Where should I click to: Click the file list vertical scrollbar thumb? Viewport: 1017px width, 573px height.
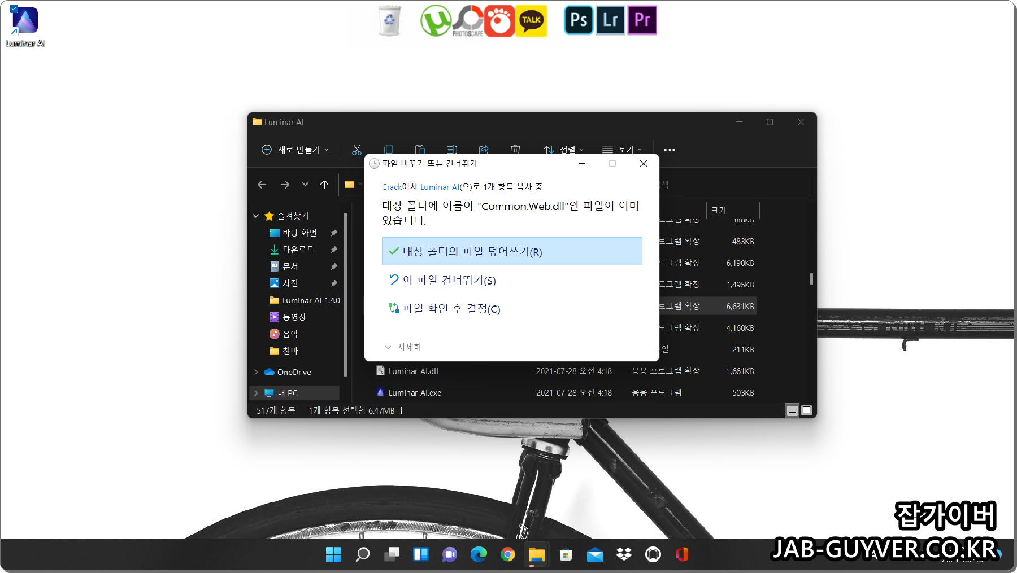click(811, 279)
